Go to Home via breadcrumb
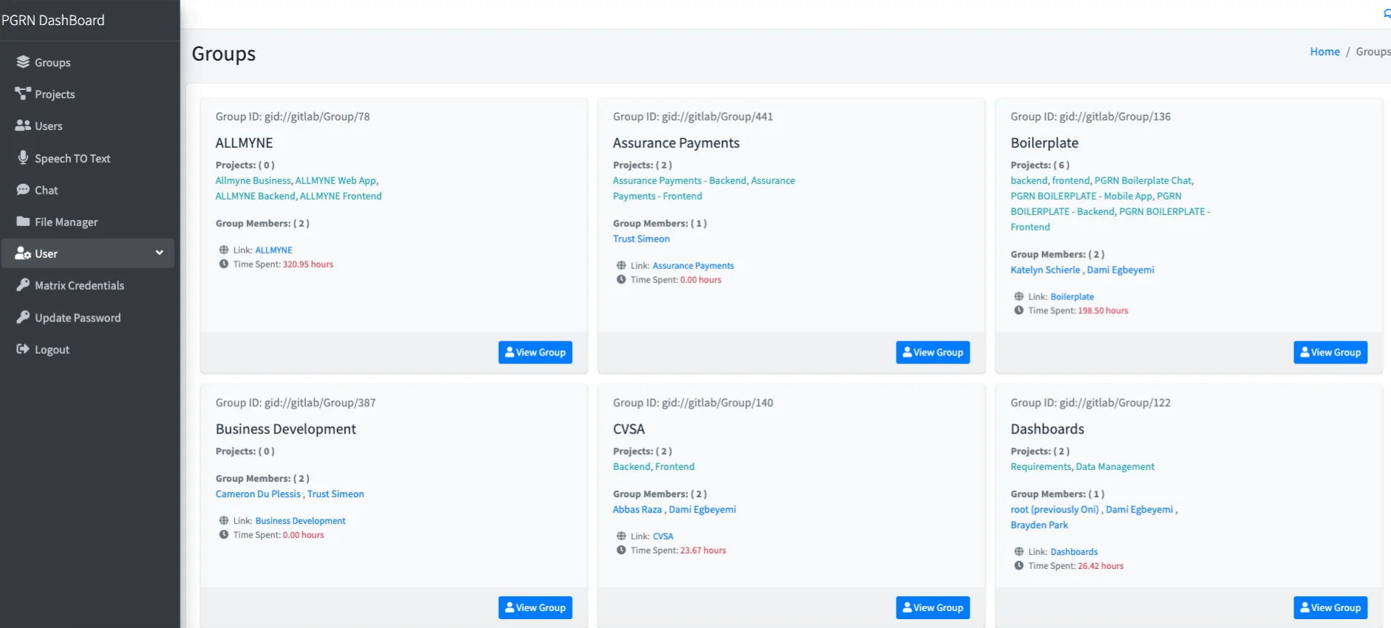Viewport: 1391px width, 628px height. point(1324,52)
